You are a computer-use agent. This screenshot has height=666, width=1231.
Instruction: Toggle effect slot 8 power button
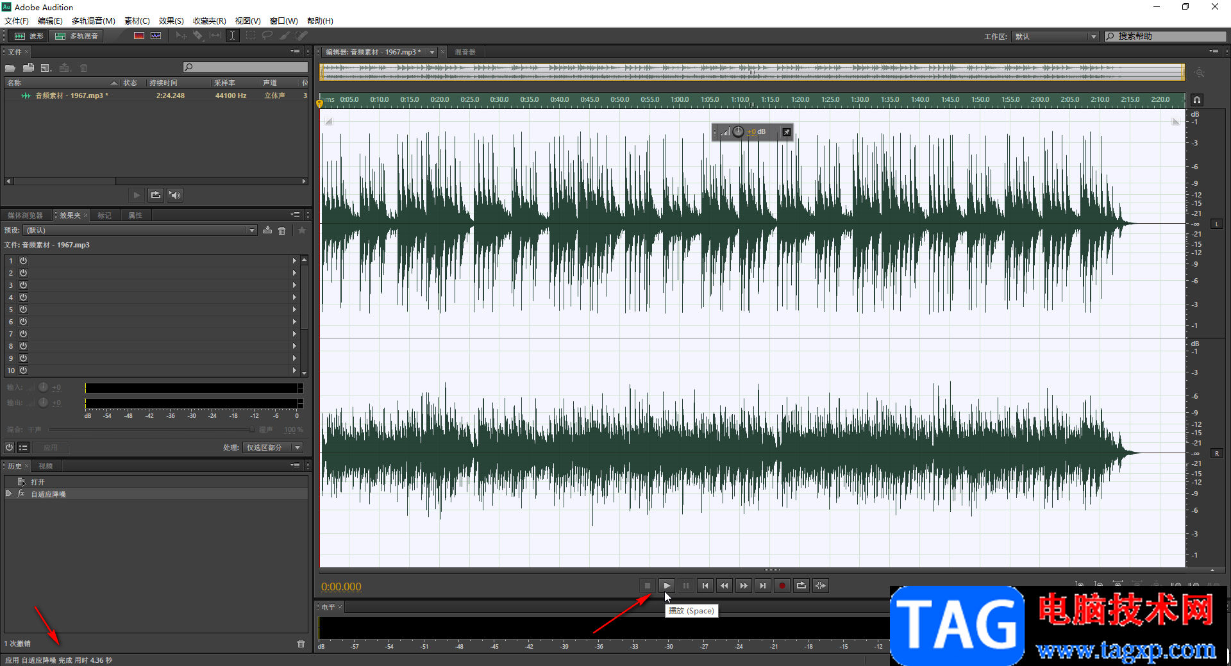(x=23, y=346)
